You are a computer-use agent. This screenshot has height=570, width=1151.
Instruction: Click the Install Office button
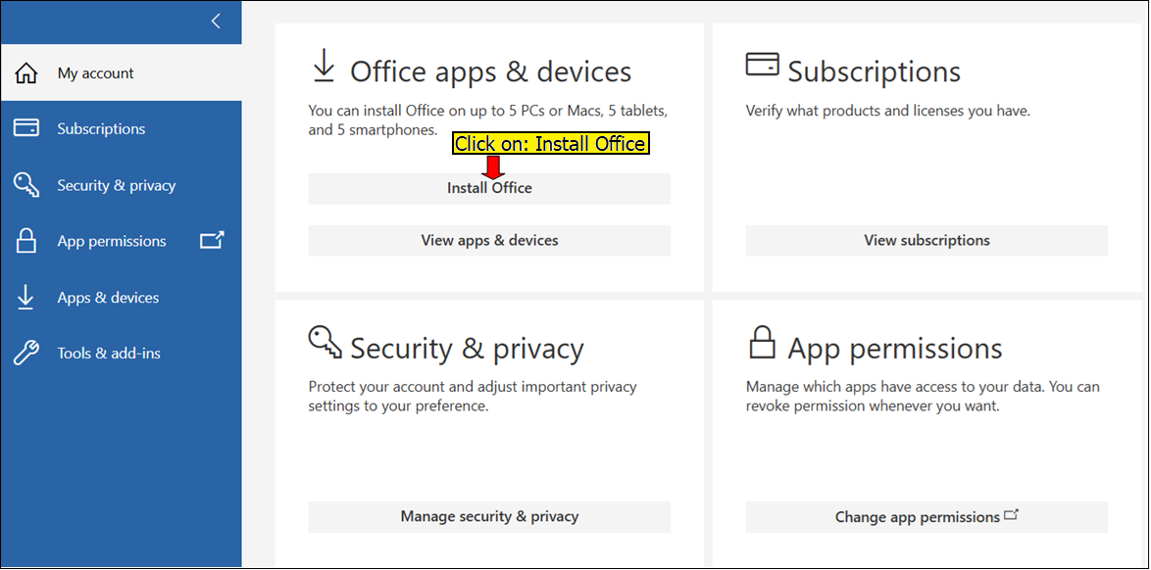[x=489, y=189]
